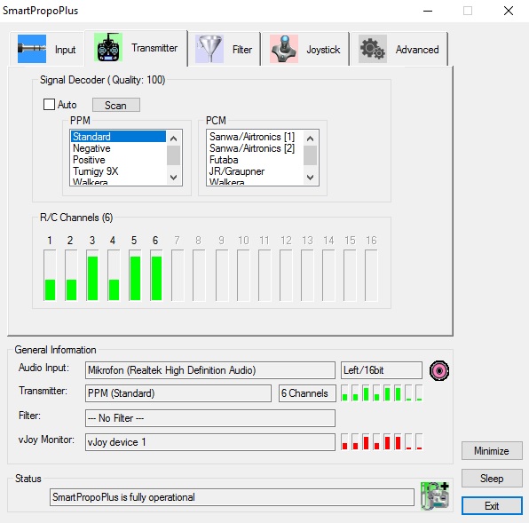Click the Minimize button

tap(492, 450)
